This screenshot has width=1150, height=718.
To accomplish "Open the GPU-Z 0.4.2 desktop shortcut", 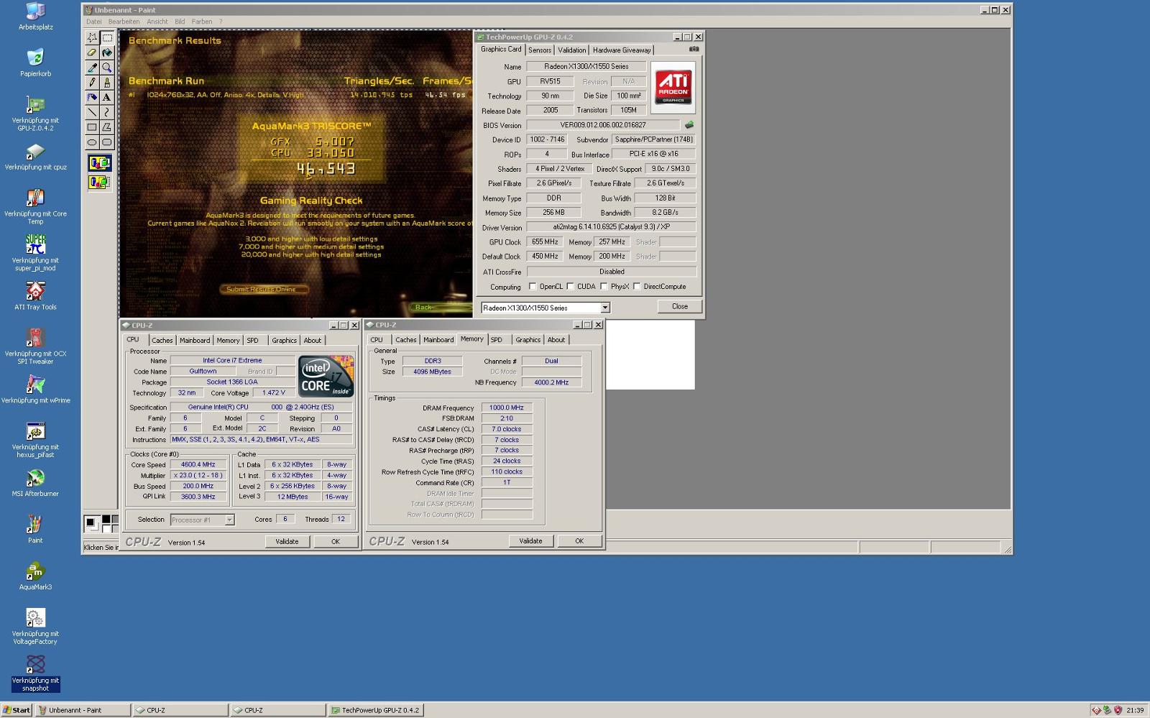I will pos(35,114).
